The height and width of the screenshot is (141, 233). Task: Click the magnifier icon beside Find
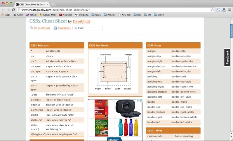coord(76,28)
